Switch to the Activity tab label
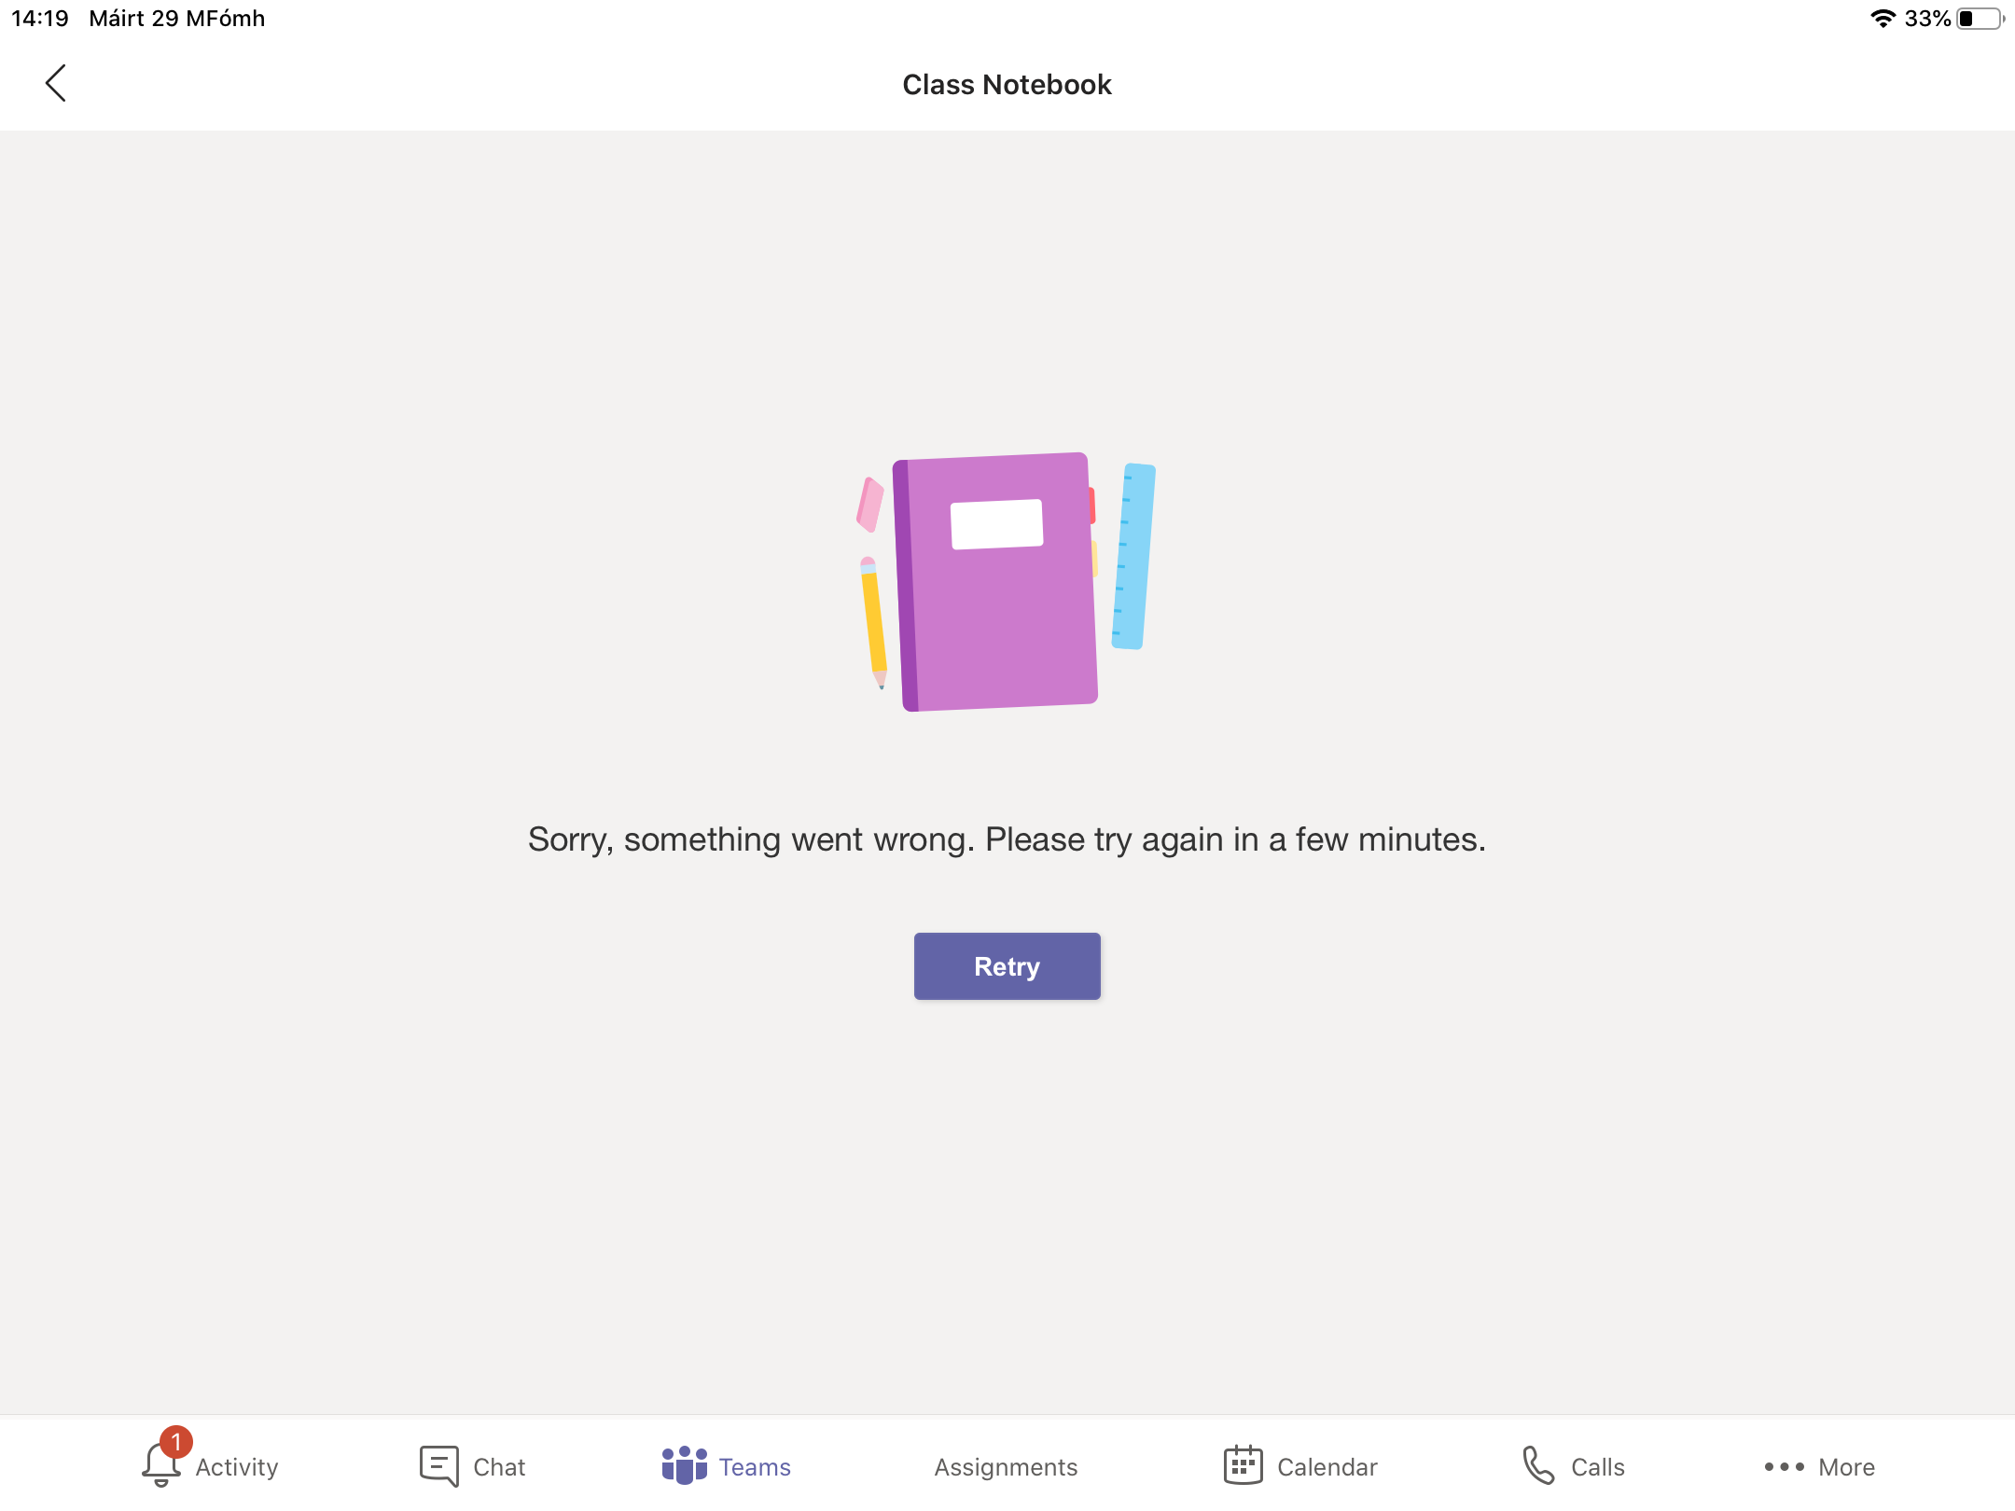The width and height of the screenshot is (2015, 1511). coord(237,1467)
